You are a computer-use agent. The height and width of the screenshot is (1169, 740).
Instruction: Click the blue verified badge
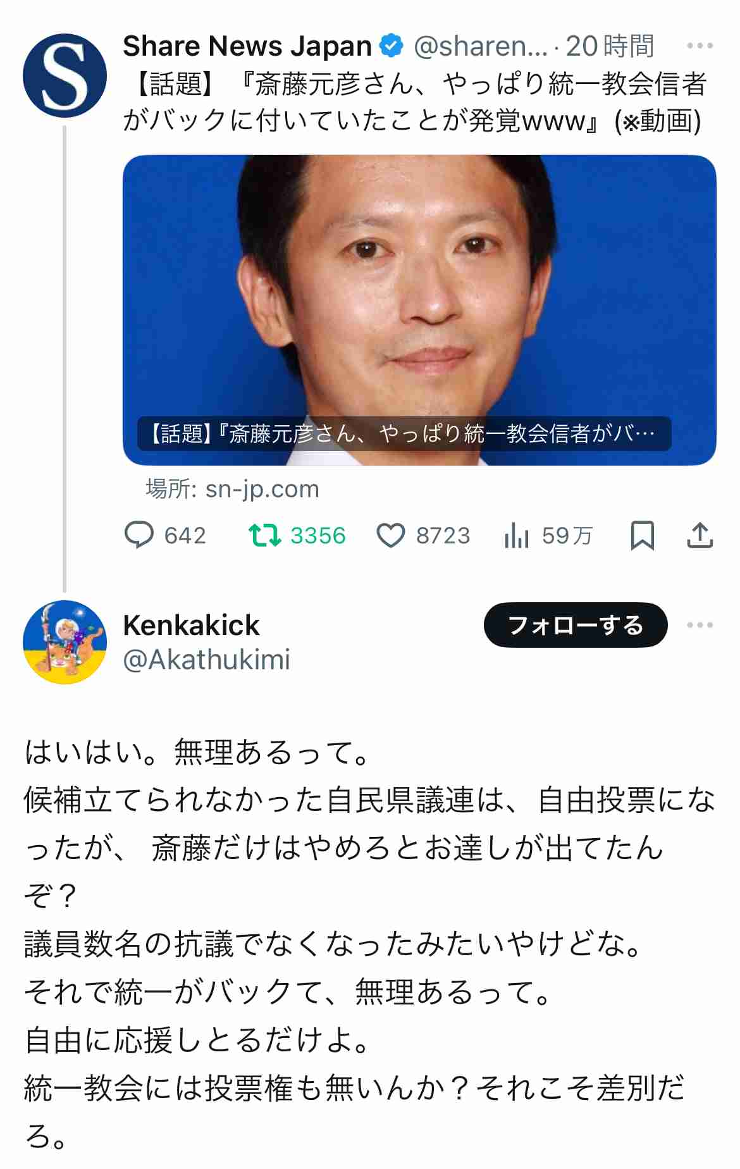point(392,46)
